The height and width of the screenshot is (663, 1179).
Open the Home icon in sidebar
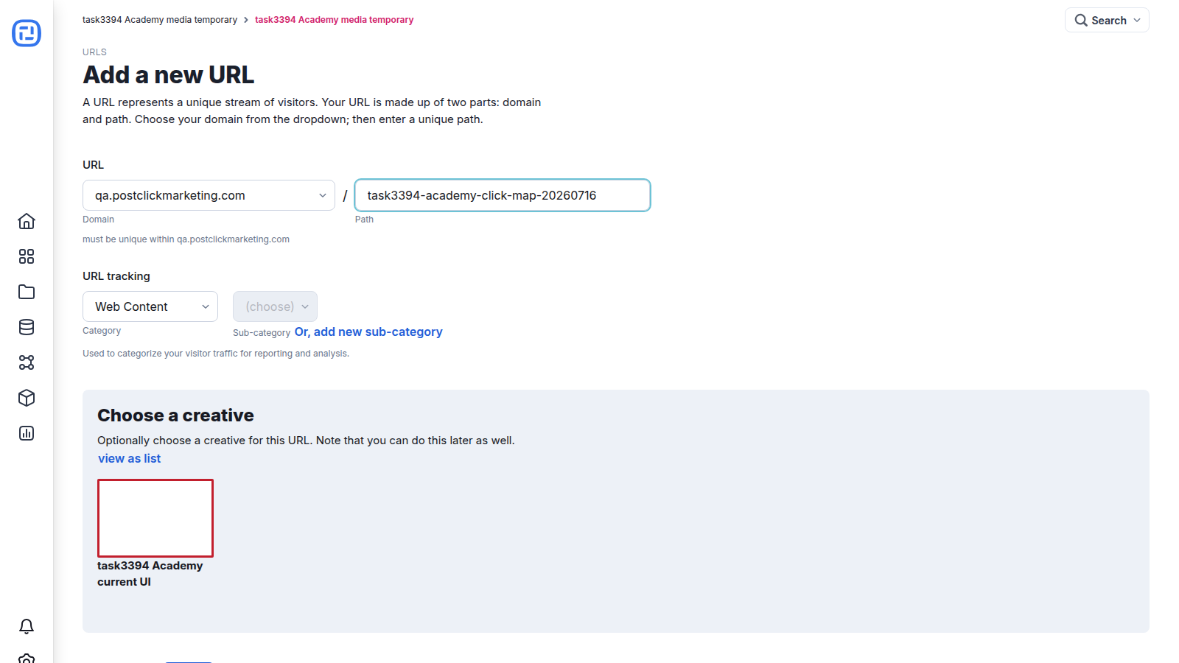click(x=27, y=221)
